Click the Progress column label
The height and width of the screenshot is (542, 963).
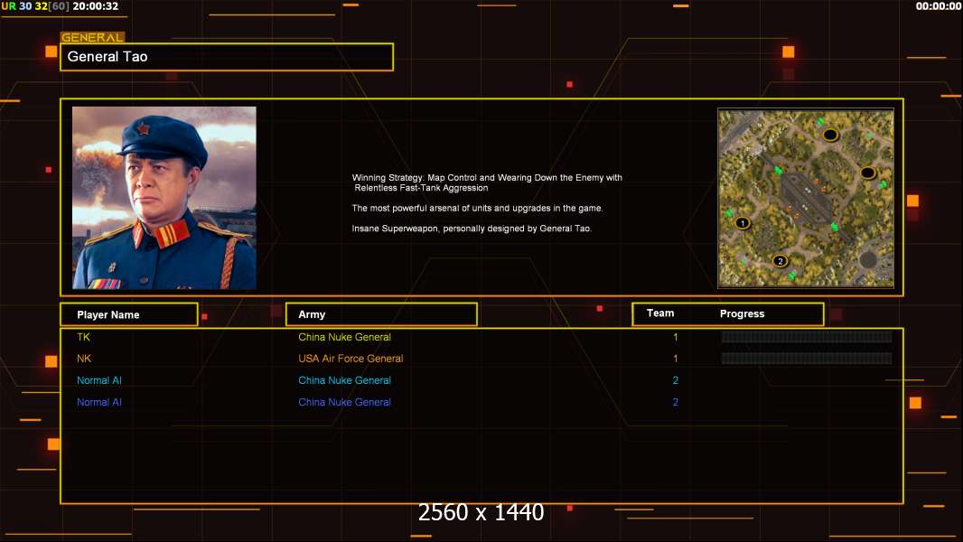(x=742, y=313)
